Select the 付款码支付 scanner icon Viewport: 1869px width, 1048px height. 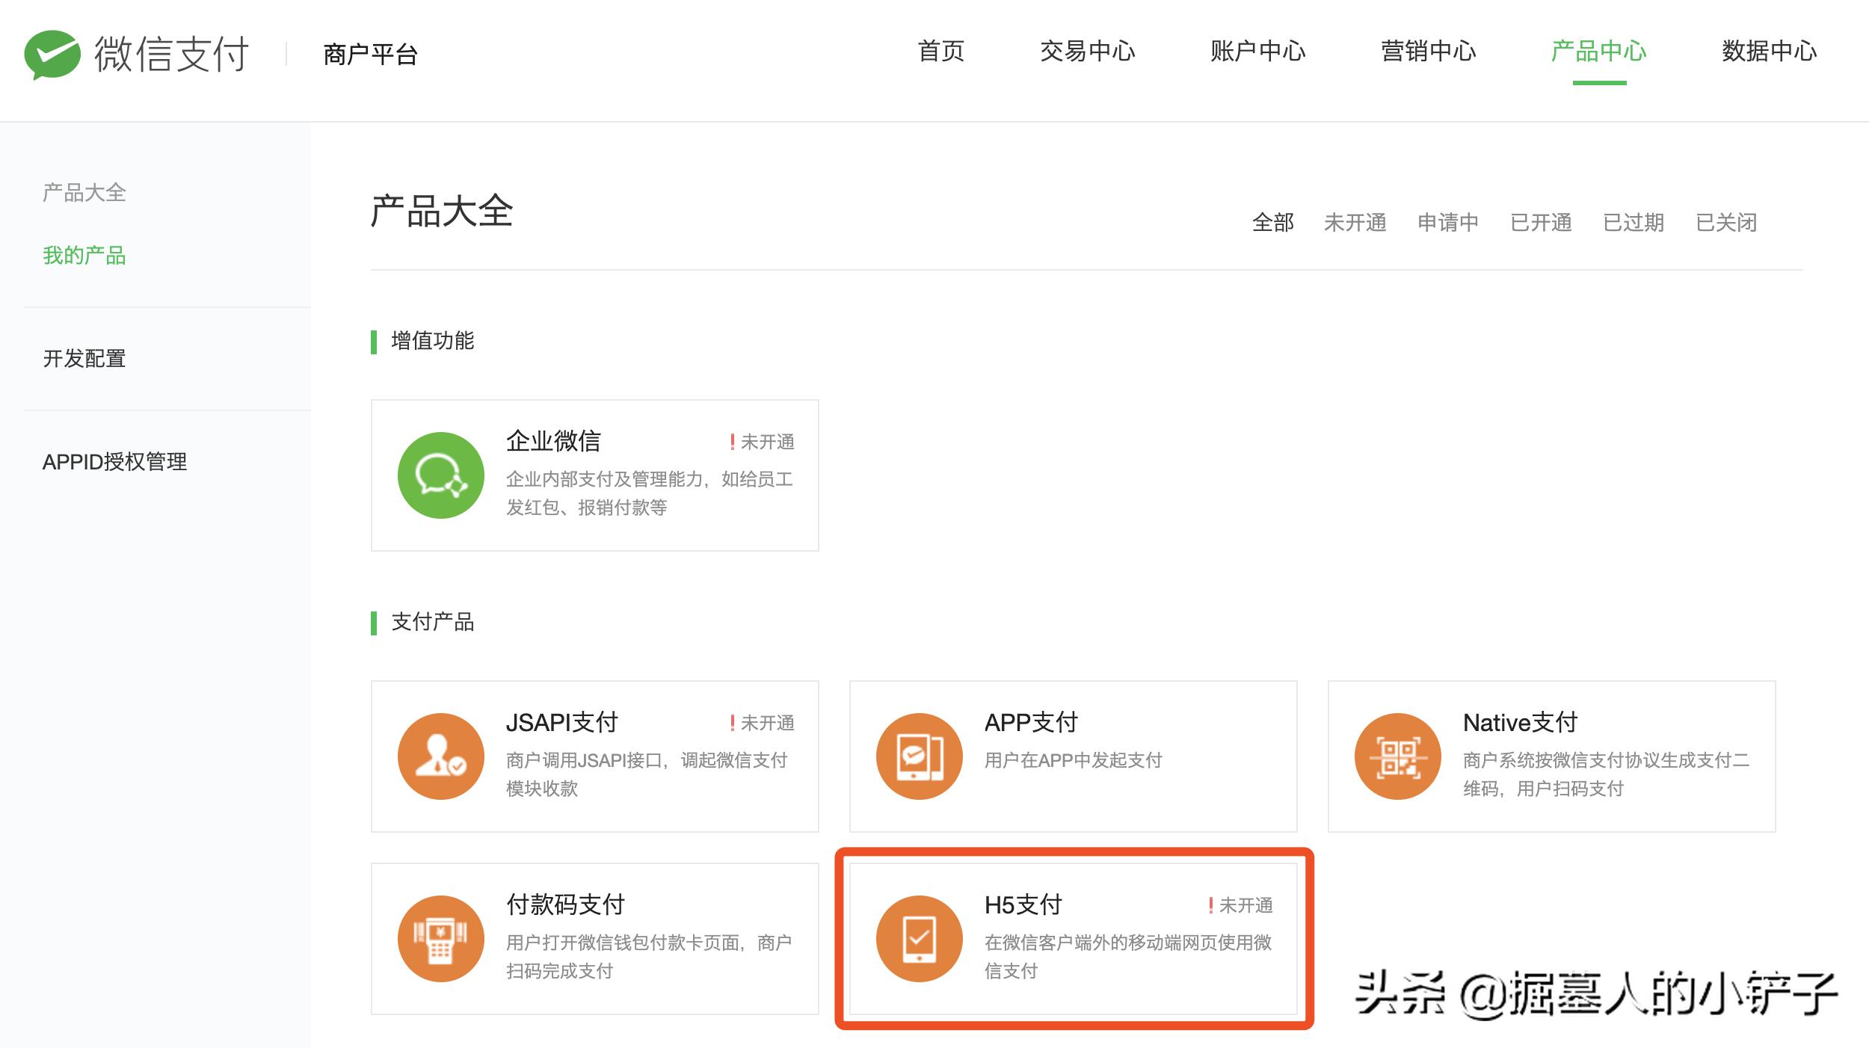[x=441, y=940]
